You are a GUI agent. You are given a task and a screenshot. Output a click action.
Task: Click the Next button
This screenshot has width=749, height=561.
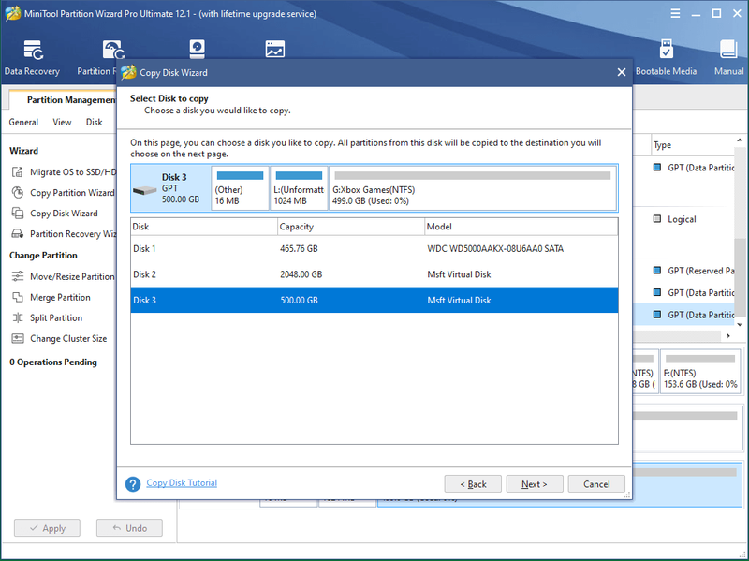[x=535, y=484]
